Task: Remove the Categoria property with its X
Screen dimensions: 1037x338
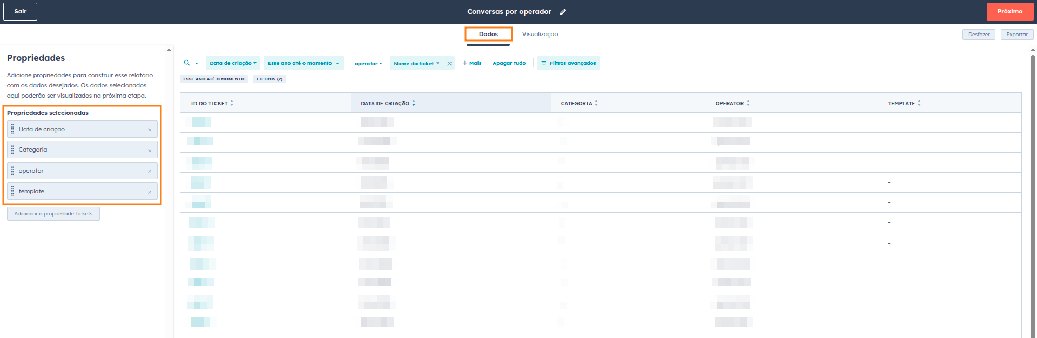Action: tap(150, 151)
